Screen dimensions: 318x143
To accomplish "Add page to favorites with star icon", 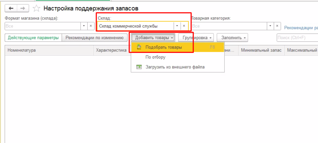I will 36,8.
